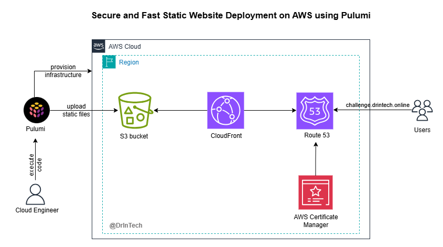Select the 'CloudFront' caption

tap(226, 136)
